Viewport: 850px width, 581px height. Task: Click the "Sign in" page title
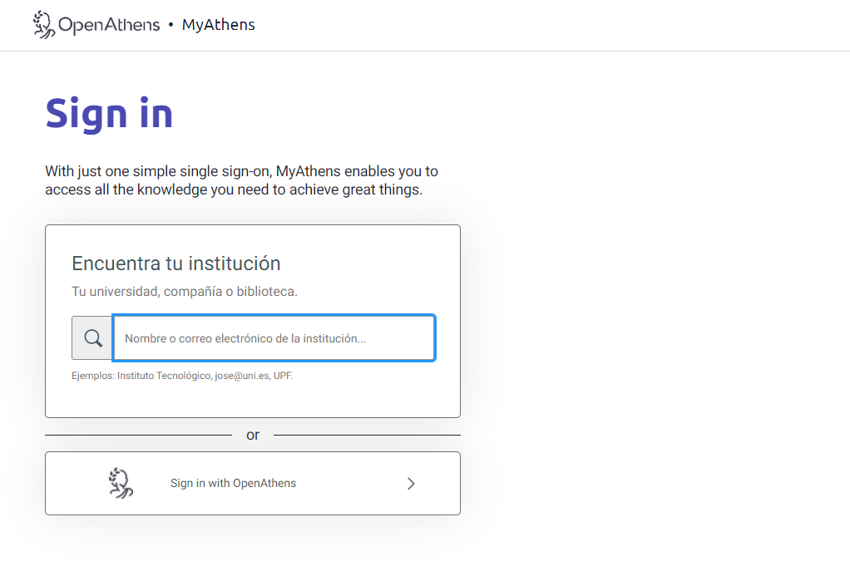(x=109, y=114)
